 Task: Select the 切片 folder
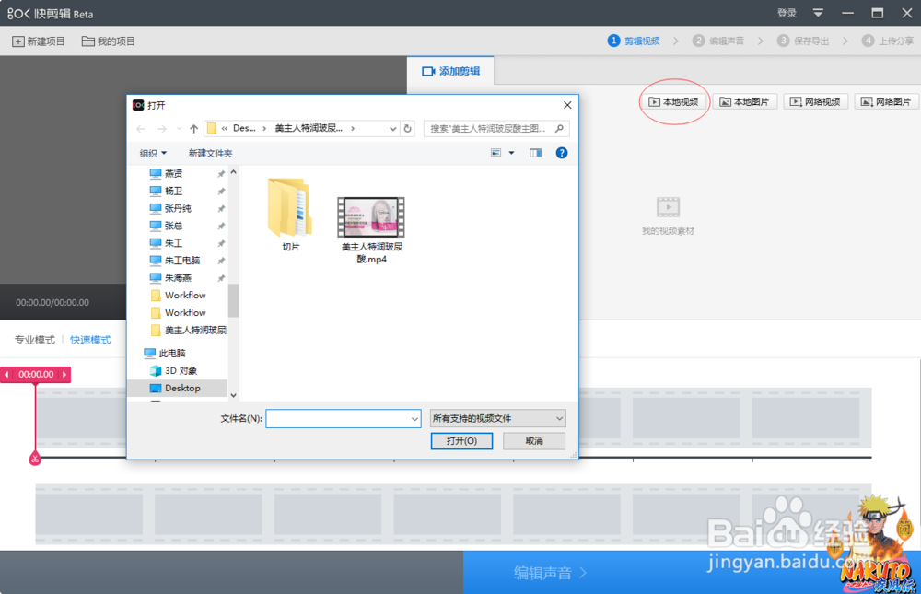(x=290, y=215)
